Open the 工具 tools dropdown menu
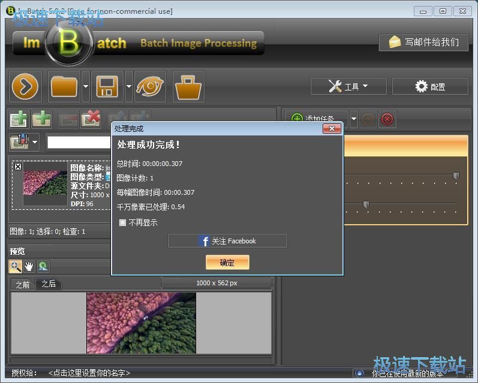 click(x=348, y=86)
